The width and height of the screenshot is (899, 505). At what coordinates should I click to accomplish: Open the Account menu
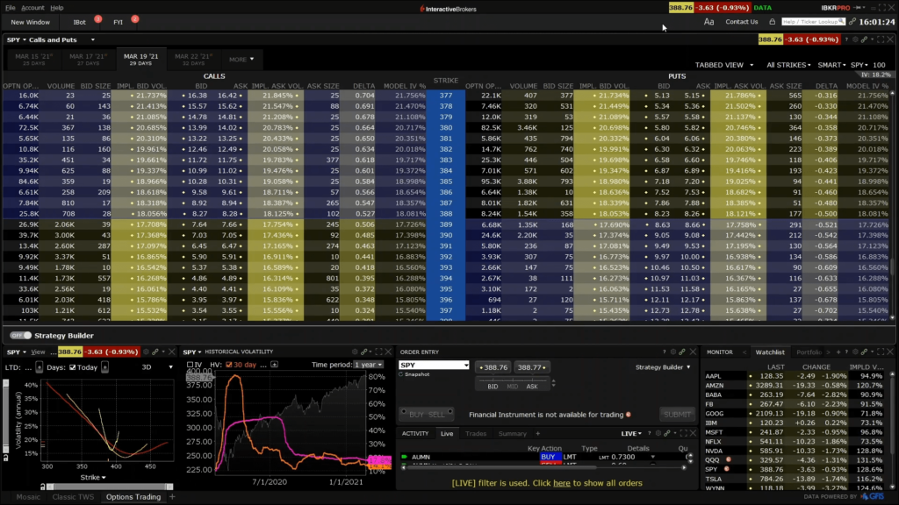click(32, 7)
